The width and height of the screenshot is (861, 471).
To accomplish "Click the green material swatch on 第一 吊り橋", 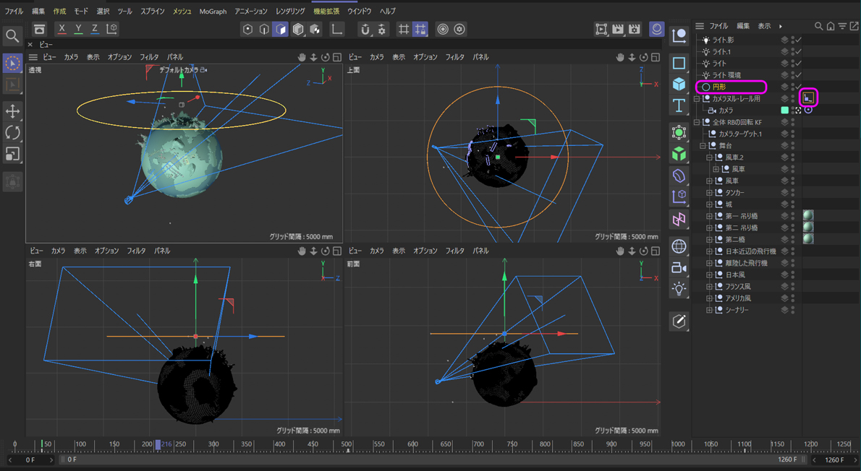I will pos(808,216).
